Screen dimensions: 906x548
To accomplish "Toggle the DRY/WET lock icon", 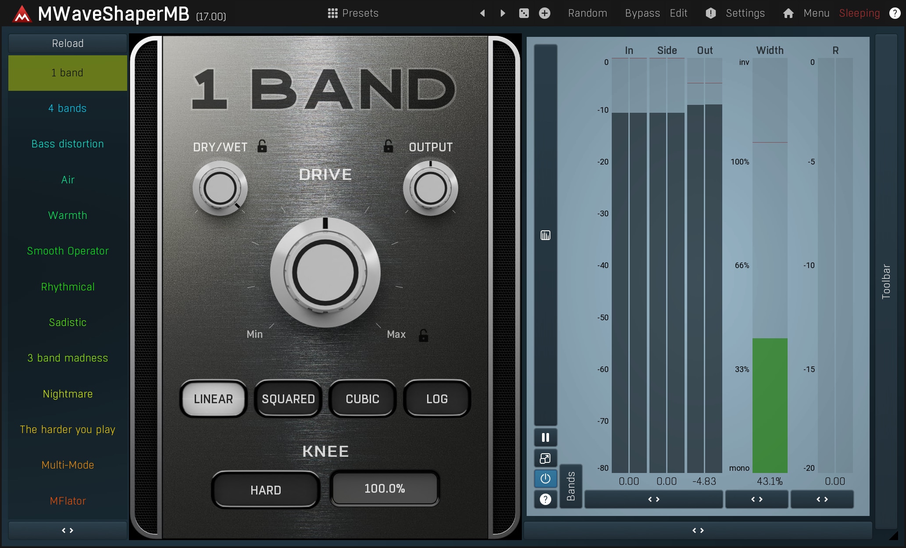I will pos(262,146).
